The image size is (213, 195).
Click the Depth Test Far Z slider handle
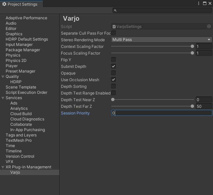192,106
